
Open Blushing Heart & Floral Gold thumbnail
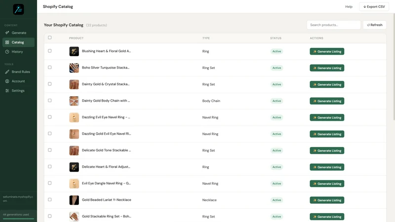[74, 51]
